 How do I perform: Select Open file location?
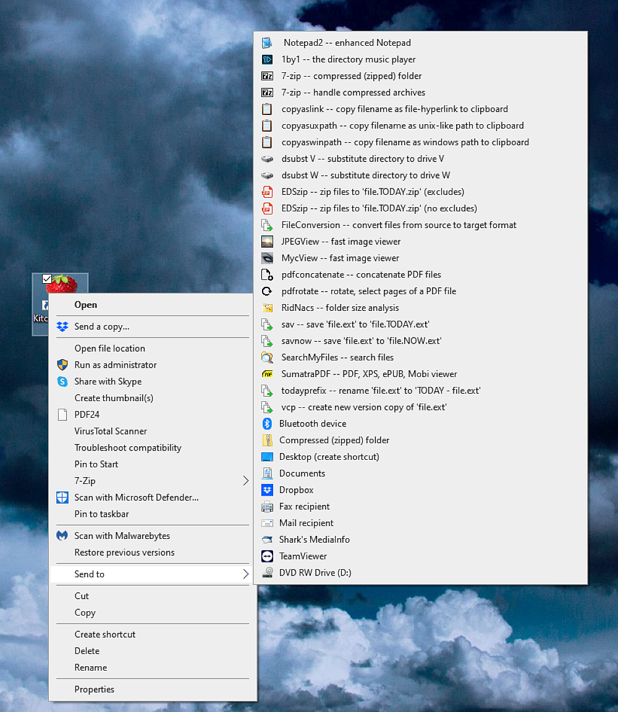point(153,349)
